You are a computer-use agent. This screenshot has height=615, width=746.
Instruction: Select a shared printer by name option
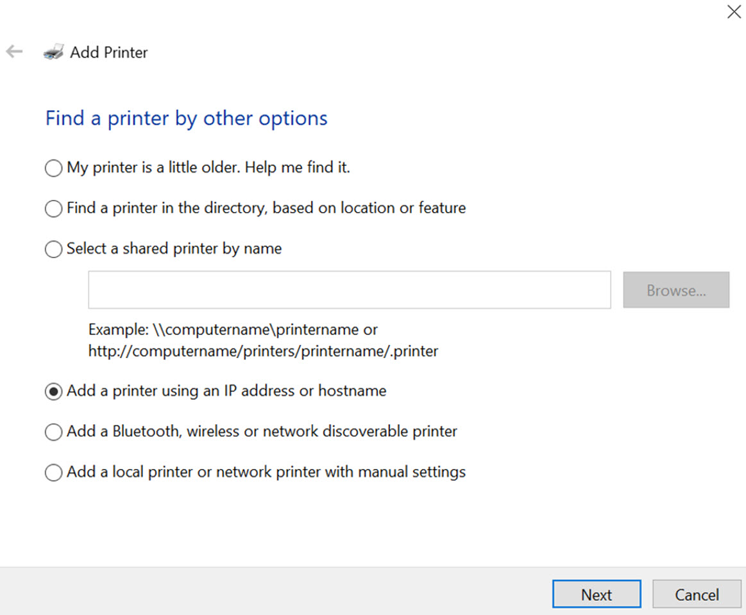53,249
